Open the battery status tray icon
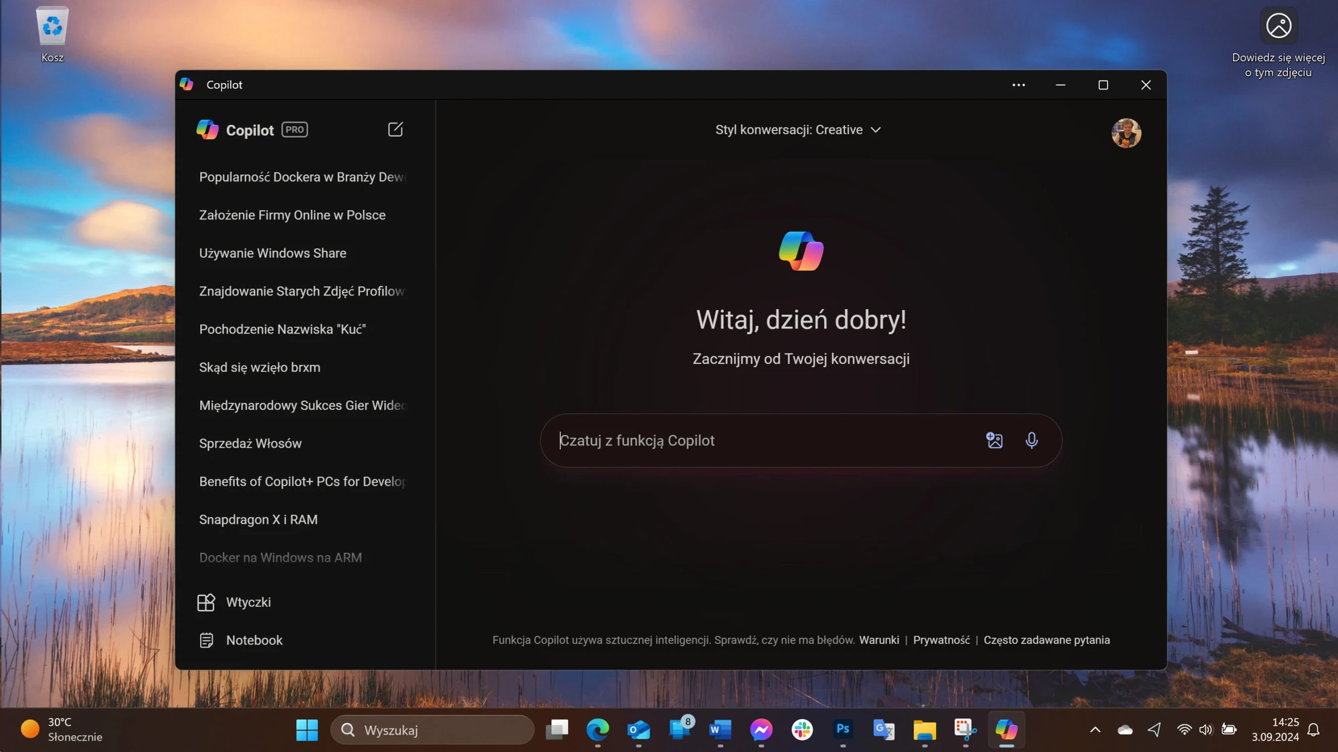 point(1229,730)
